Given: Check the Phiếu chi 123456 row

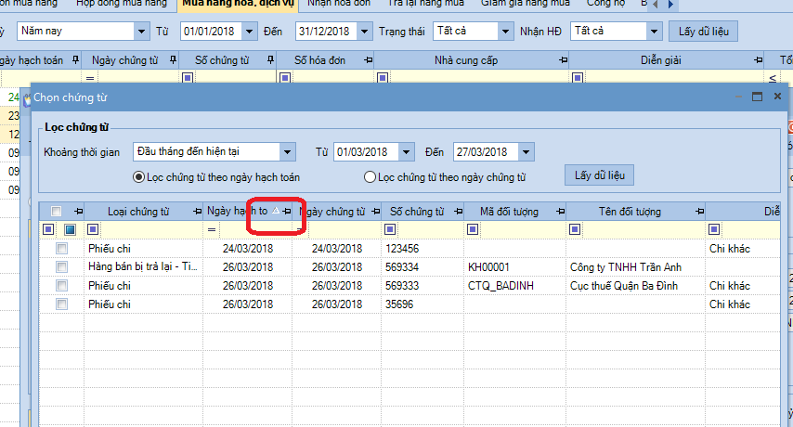Looking at the screenshot, I should pos(61,249).
